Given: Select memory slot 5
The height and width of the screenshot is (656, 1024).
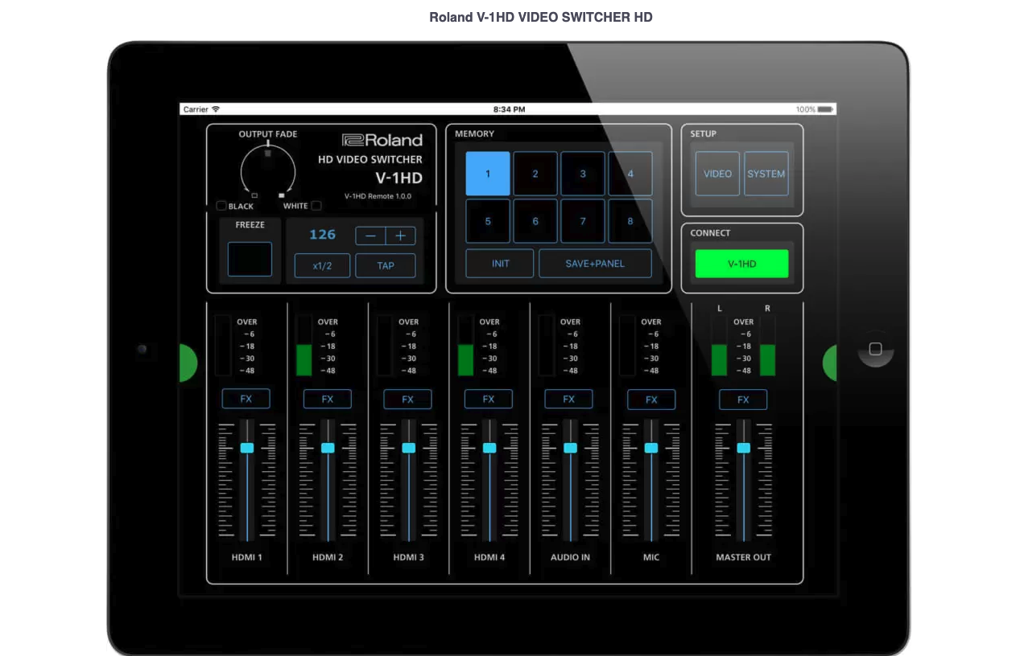Looking at the screenshot, I should click(488, 221).
